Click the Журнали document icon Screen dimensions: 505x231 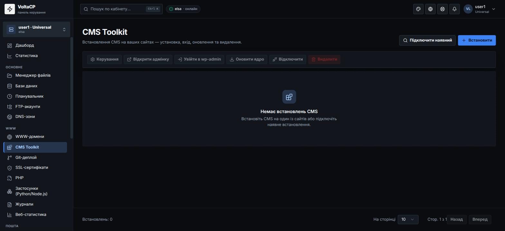[x=10, y=204]
